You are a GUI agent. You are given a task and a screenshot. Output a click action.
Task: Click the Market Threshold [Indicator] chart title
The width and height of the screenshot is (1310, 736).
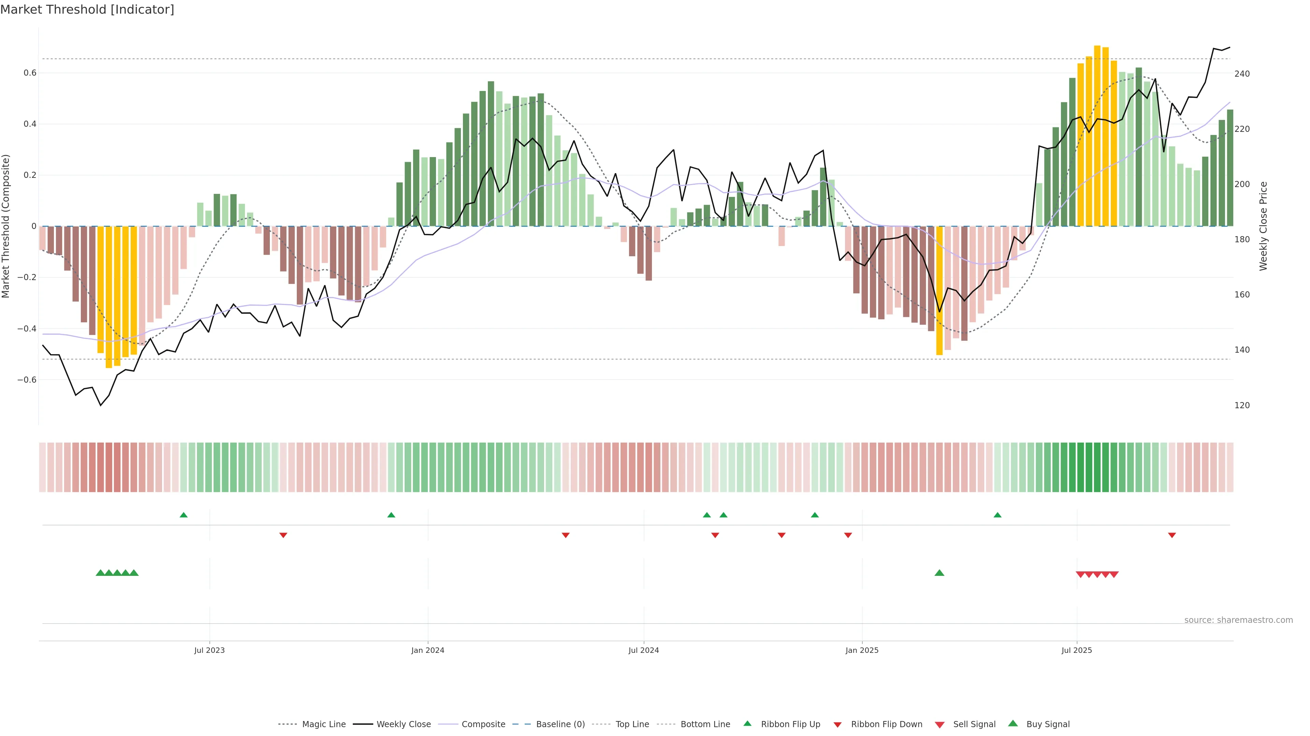[87, 10]
